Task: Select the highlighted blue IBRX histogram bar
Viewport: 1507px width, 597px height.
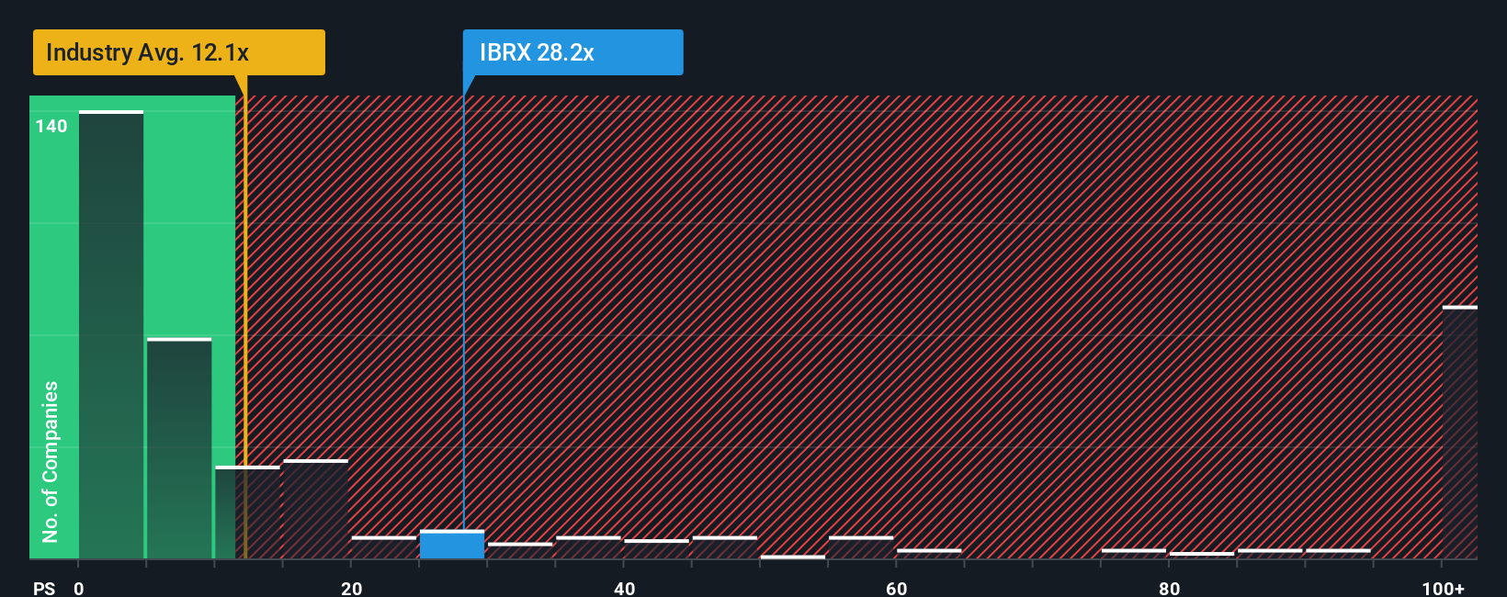Action: pos(452,545)
